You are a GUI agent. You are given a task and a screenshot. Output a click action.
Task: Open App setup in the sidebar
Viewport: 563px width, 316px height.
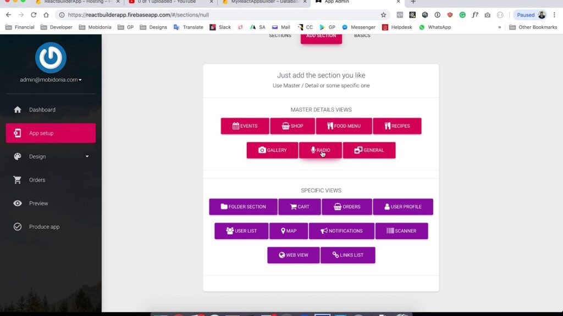pos(51,133)
